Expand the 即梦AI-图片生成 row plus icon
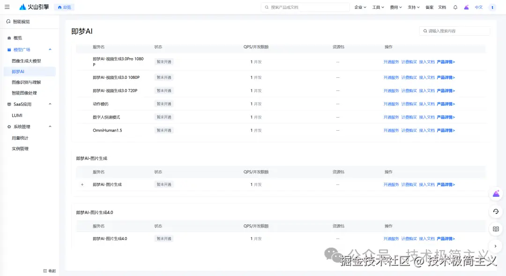This screenshot has width=506, height=276. pyautogui.click(x=82, y=185)
